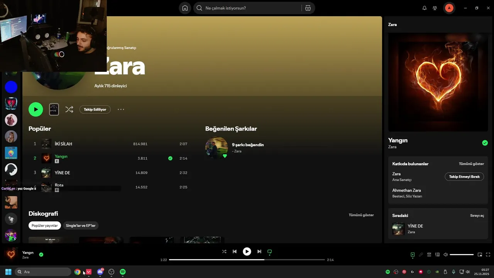The width and height of the screenshot is (494, 278).
Task: Skip to the previous track
Action: (235, 251)
